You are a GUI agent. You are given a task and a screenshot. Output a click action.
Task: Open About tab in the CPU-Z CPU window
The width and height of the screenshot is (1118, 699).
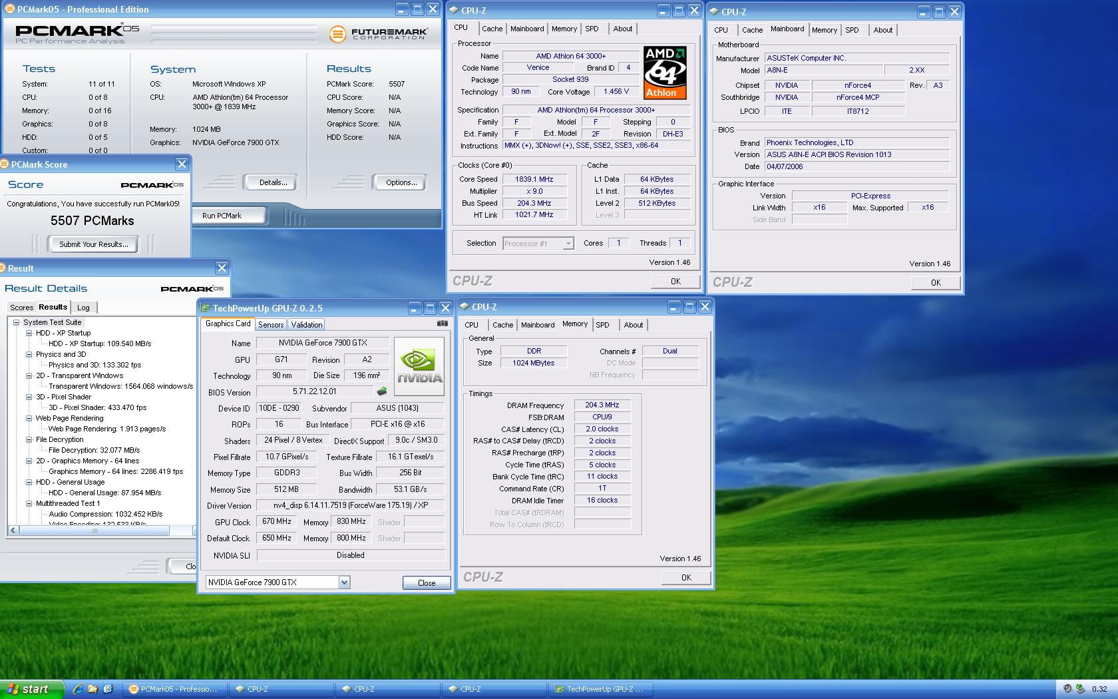[623, 29]
